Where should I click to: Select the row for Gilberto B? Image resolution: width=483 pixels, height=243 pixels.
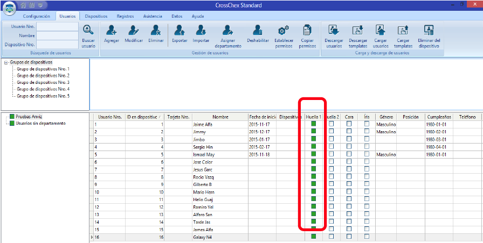(x=287, y=184)
